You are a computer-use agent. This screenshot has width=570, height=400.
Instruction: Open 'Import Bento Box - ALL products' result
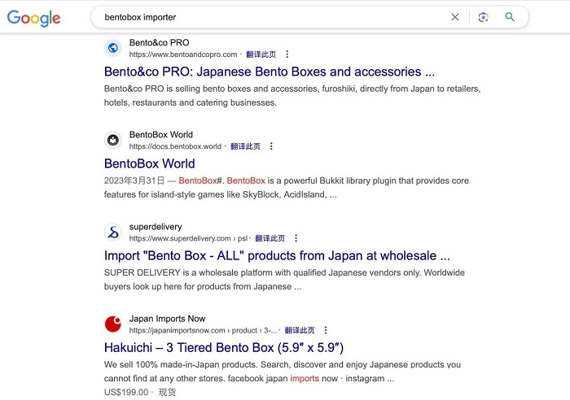click(x=277, y=255)
